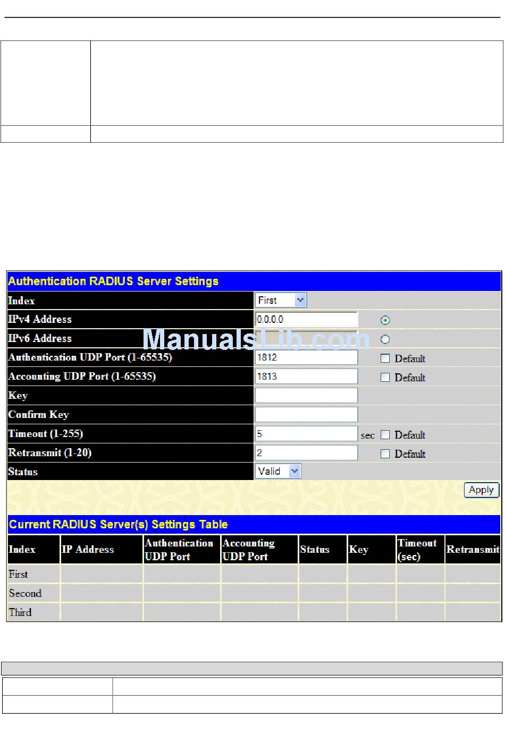Click the Accounting UDP Port field
Screen dimensions: 505x736
[x=306, y=376]
